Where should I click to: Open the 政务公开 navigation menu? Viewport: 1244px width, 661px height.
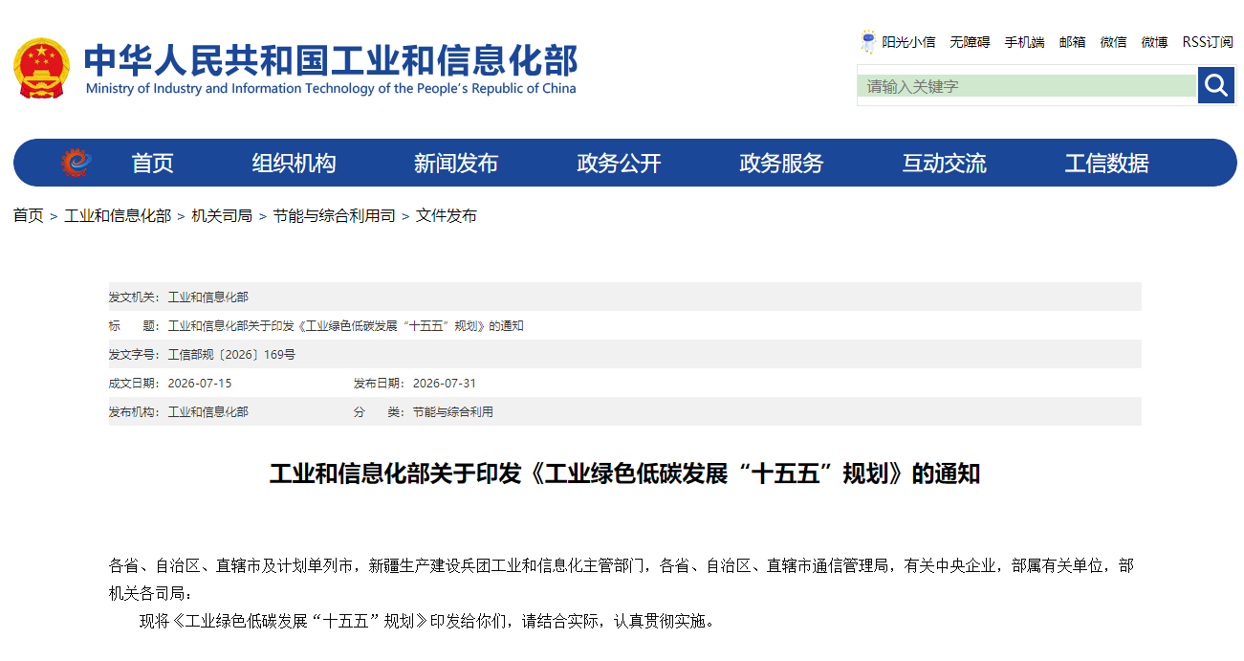tap(619, 164)
